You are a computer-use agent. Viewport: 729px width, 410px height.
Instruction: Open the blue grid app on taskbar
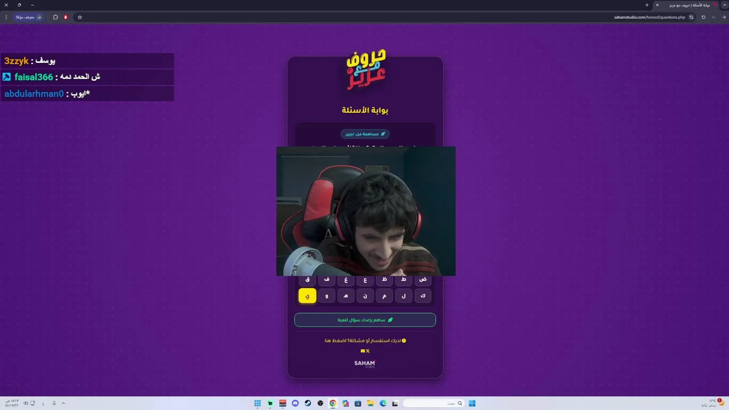(257, 403)
